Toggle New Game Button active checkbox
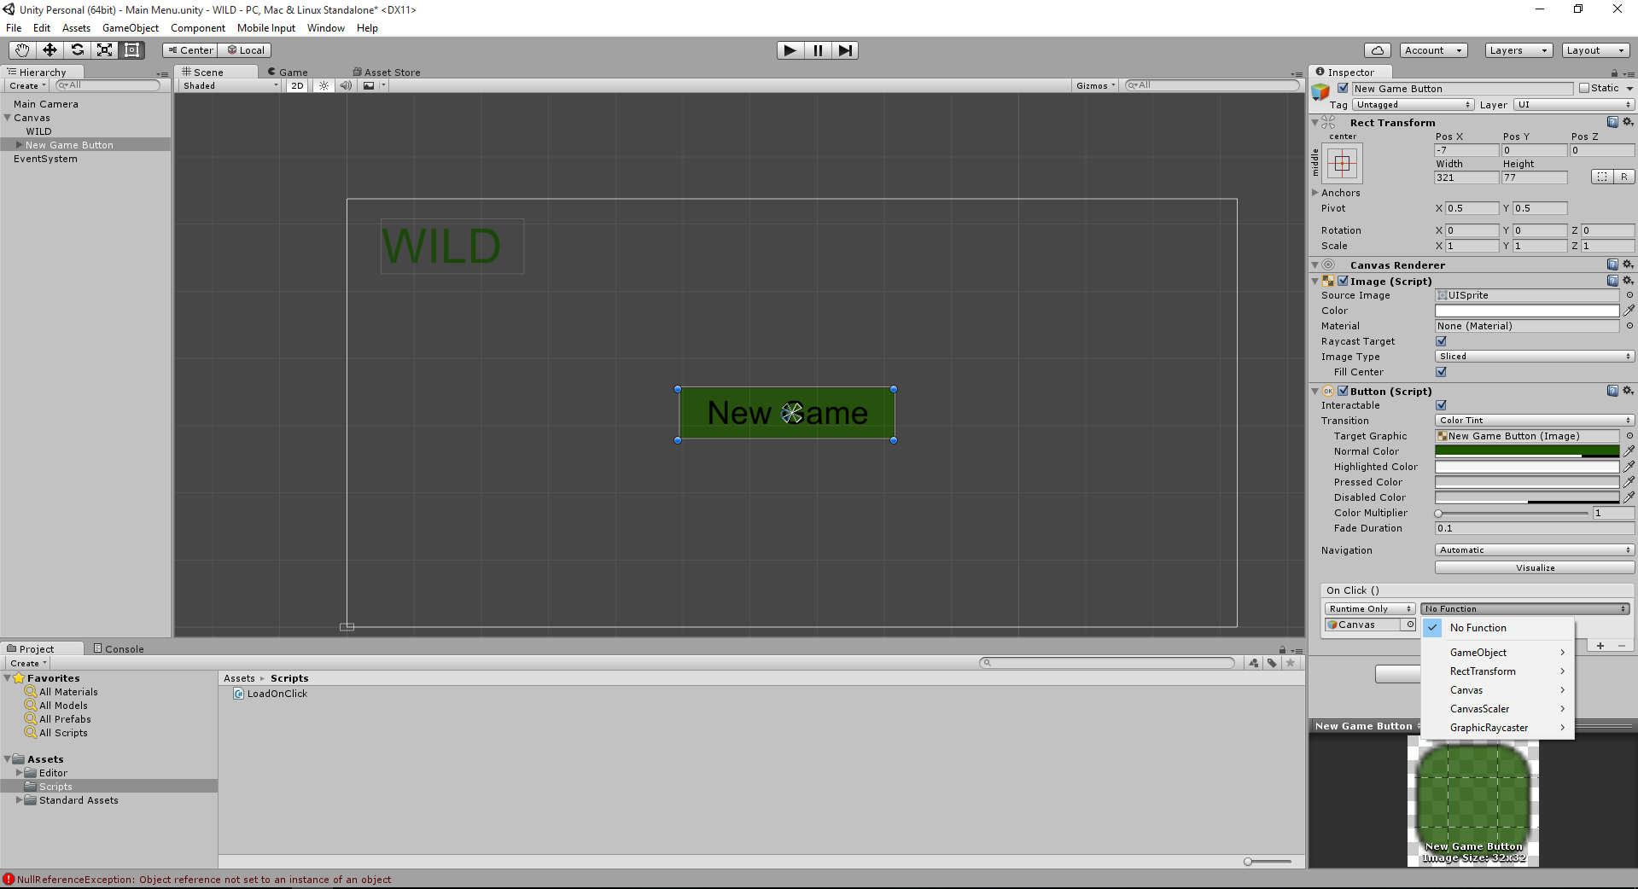This screenshot has width=1638, height=889. [x=1343, y=89]
